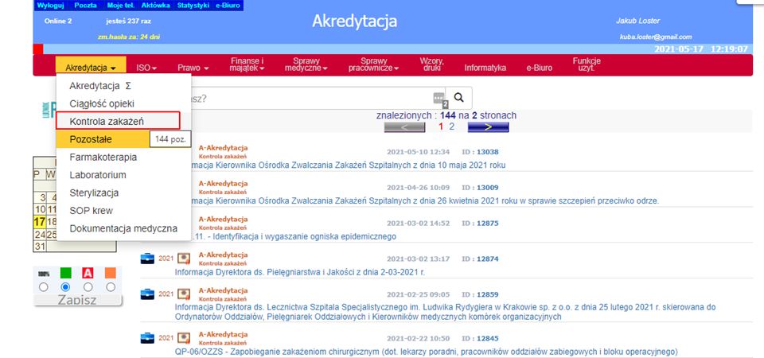Select the radio button under red A icon
Viewport: 764px width, 358px height.
[x=88, y=286]
